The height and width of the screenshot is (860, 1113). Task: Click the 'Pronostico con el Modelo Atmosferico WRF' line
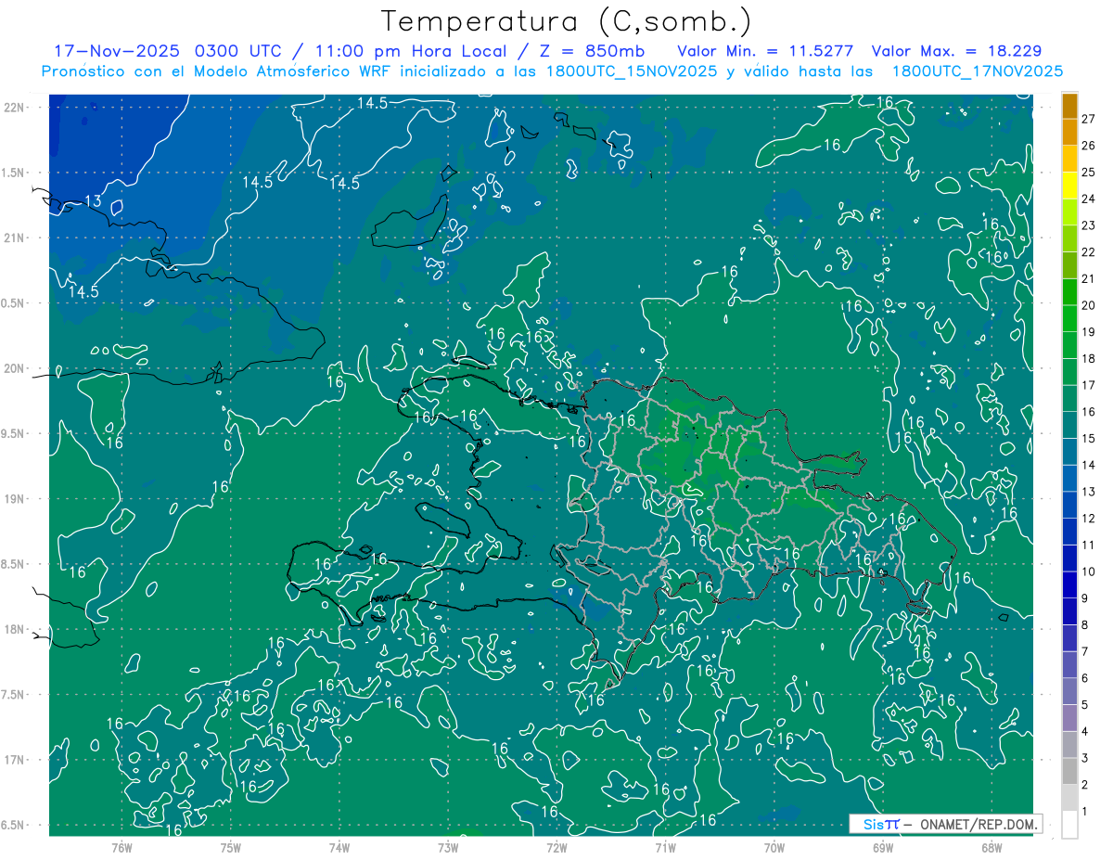(x=552, y=71)
